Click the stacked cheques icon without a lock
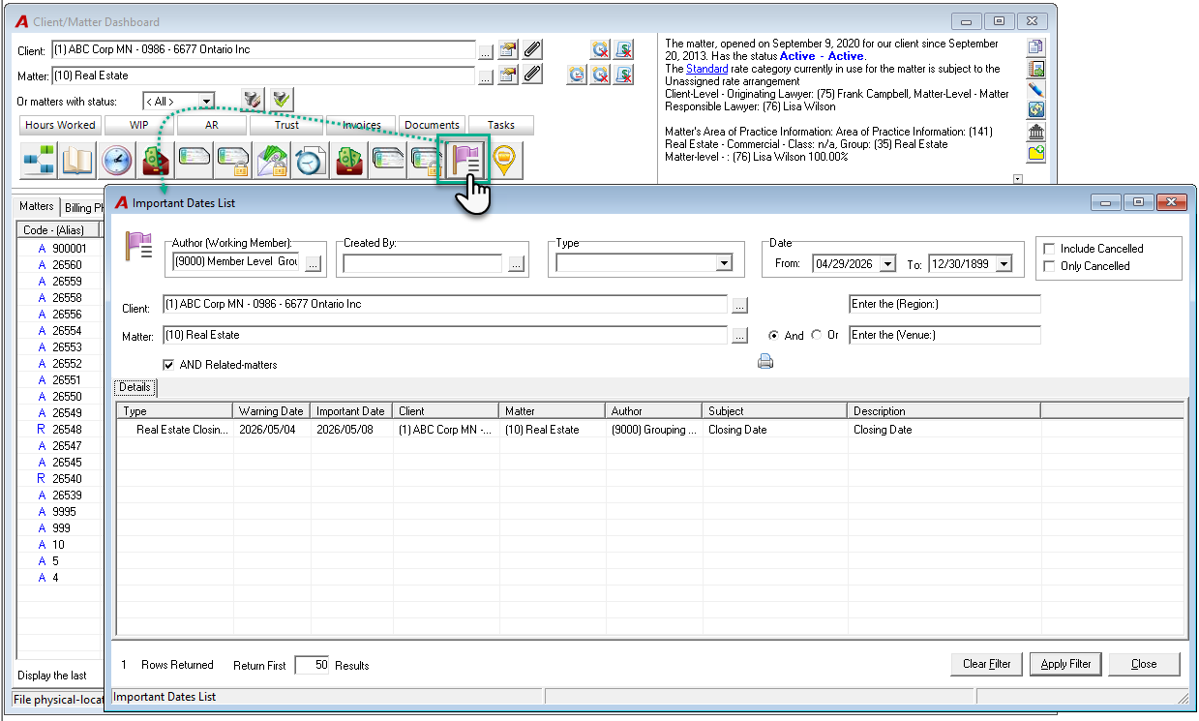Screen dimensions: 1199x721 point(387,160)
